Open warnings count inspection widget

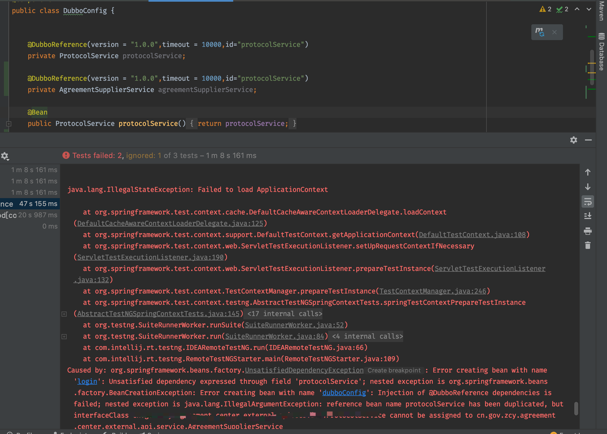[545, 9]
